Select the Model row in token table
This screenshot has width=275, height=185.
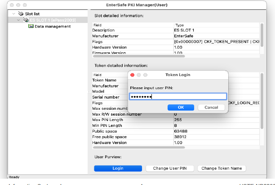pyautogui.click(x=110, y=91)
